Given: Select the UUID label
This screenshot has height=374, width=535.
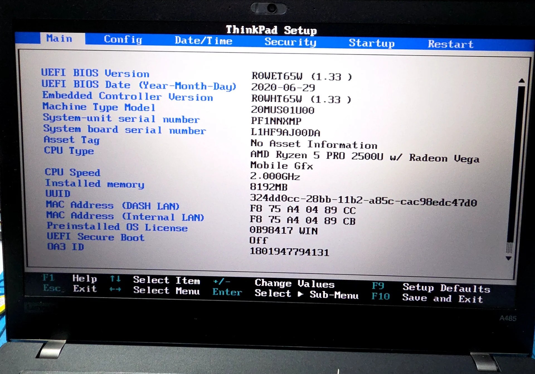Looking at the screenshot, I should click(x=58, y=193).
